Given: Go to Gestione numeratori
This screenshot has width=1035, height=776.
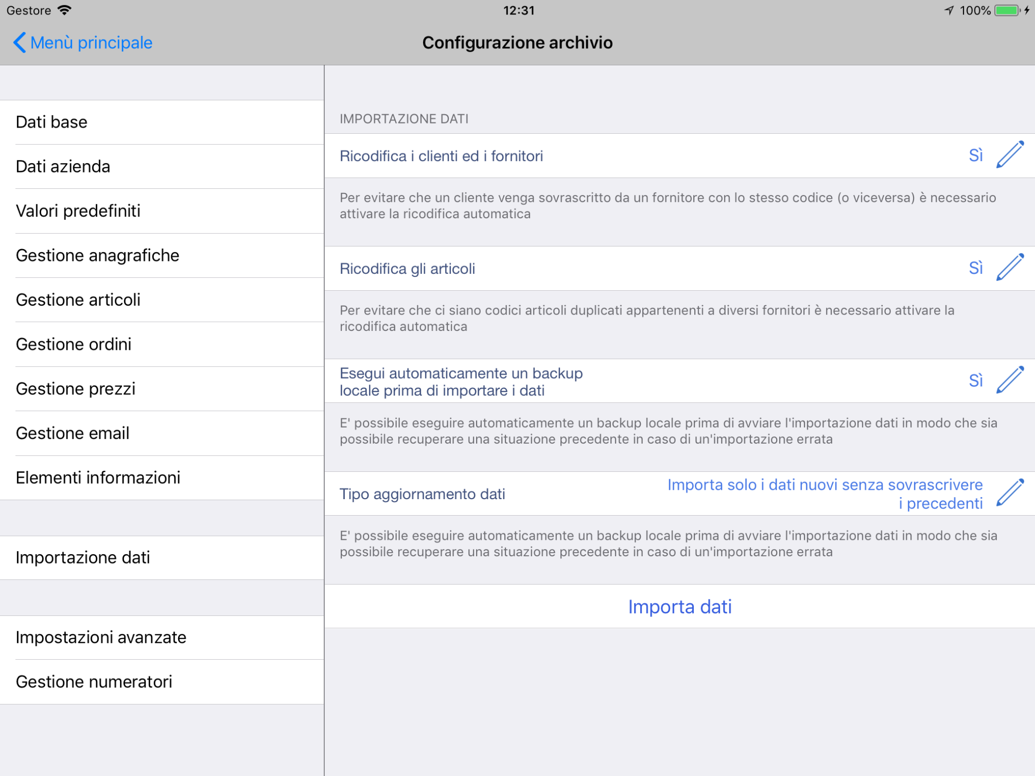Looking at the screenshot, I should (x=162, y=681).
